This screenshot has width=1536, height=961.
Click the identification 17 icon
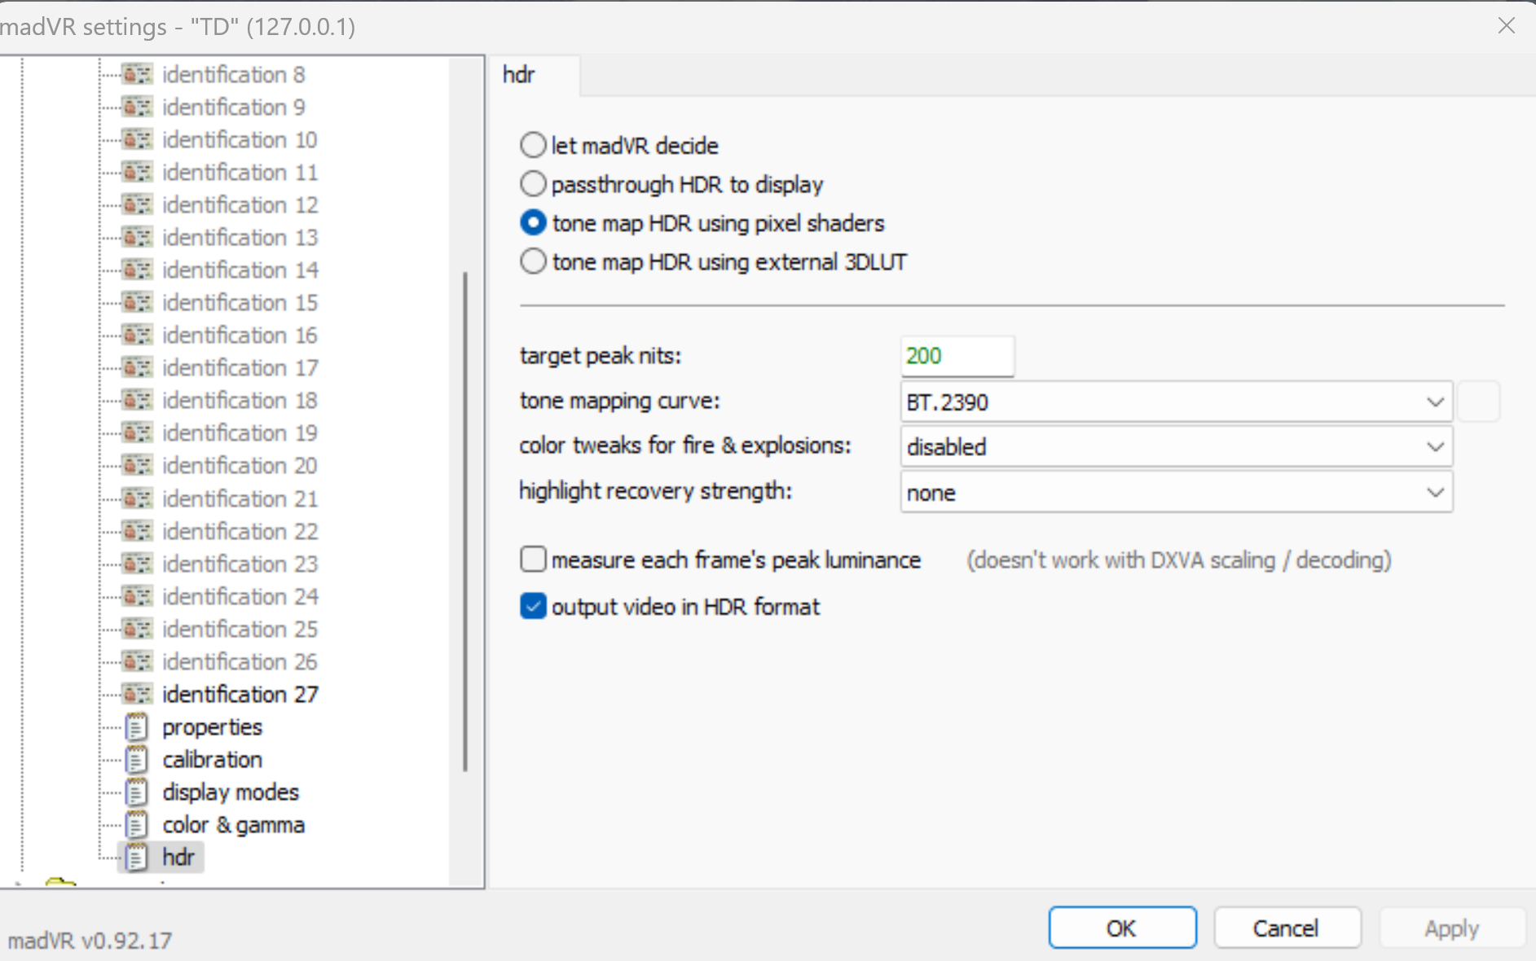tap(137, 367)
